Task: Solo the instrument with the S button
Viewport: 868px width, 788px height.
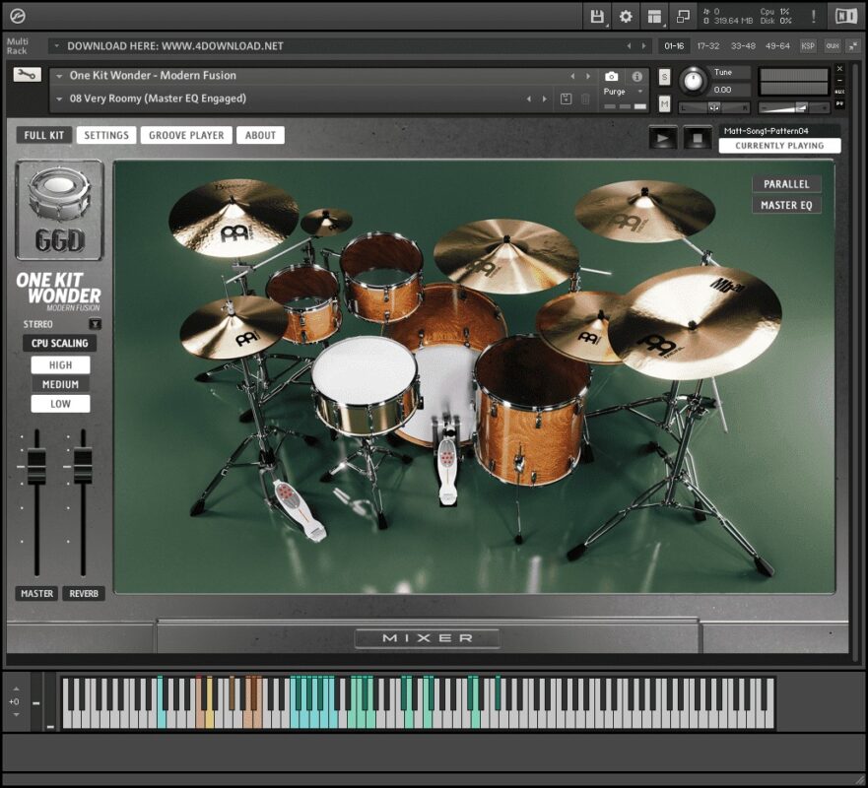Action: tap(665, 77)
